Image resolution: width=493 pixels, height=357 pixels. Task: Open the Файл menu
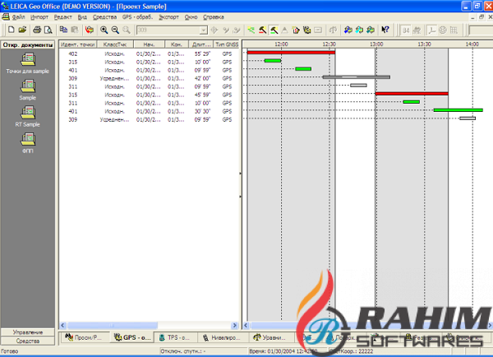pos(18,17)
